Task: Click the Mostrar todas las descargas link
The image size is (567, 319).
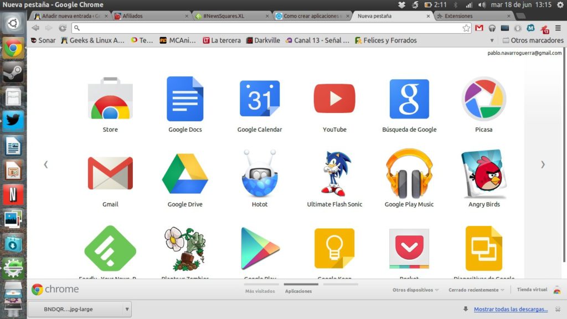Action: (511, 309)
